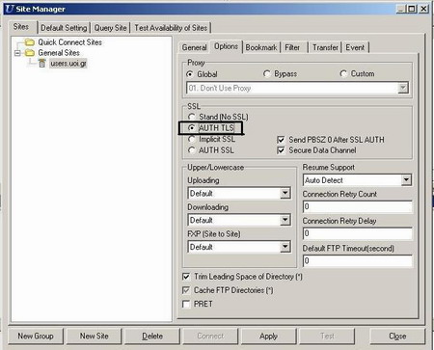Click the Connection Retry Count field
Viewport: 434px width, 350px height.
(x=357, y=206)
